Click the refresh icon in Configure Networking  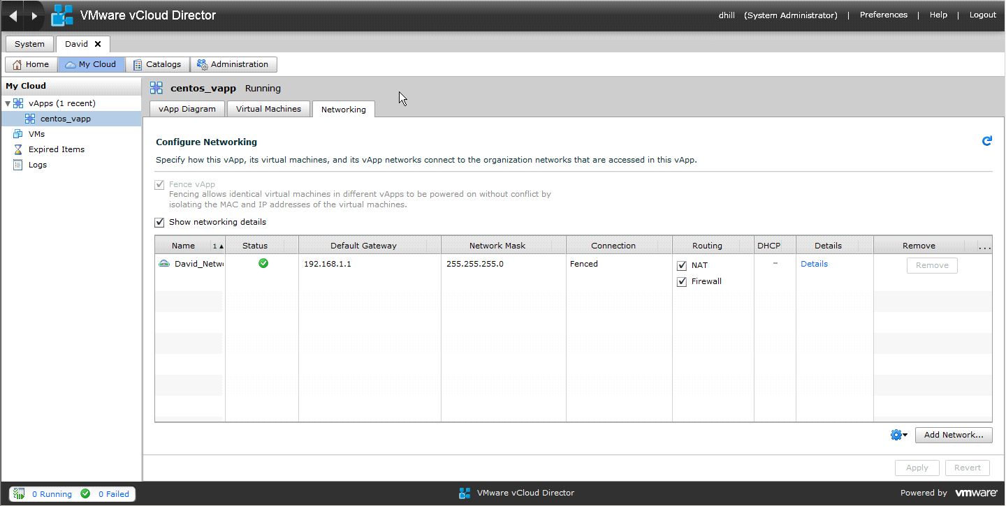point(986,141)
